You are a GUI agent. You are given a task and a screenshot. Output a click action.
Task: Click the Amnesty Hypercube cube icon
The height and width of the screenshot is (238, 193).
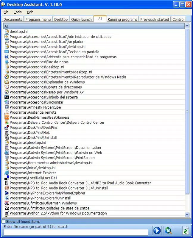[x=7, y=107]
